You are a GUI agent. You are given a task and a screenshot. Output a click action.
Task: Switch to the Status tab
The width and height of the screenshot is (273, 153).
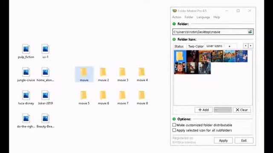179,46
